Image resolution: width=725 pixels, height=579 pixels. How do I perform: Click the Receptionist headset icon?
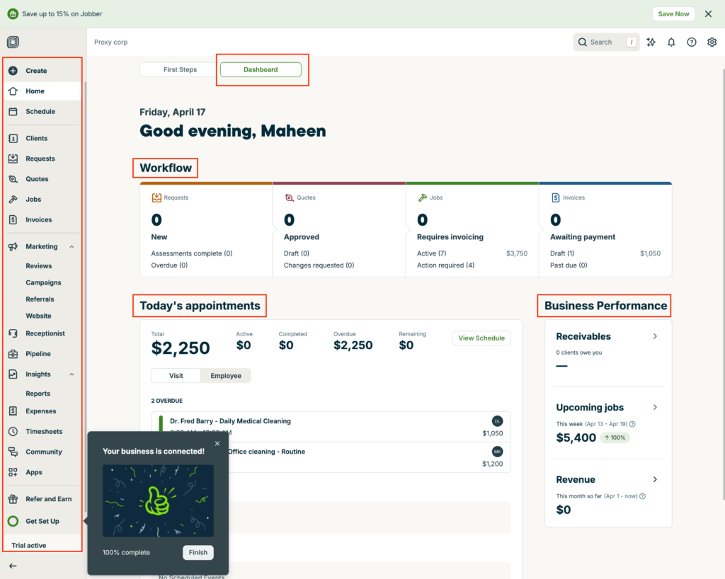click(x=13, y=333)
